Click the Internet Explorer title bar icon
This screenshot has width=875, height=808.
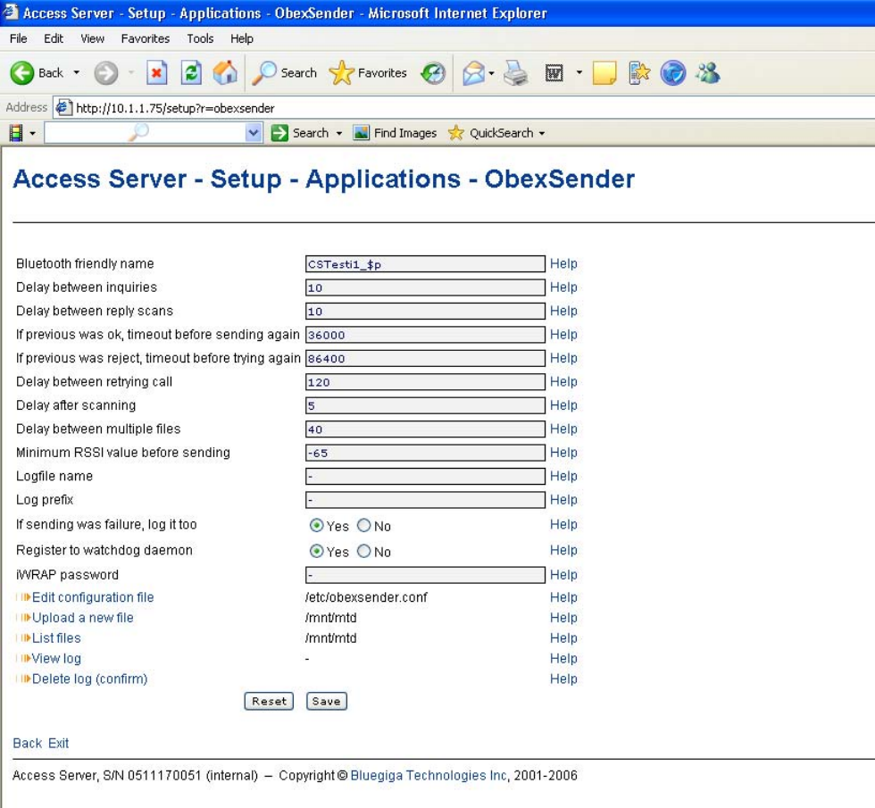[11, 12]
